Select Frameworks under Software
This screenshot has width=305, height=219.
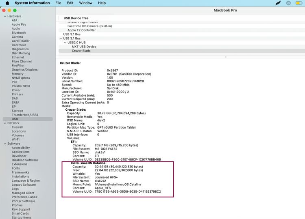click(20, 172)
